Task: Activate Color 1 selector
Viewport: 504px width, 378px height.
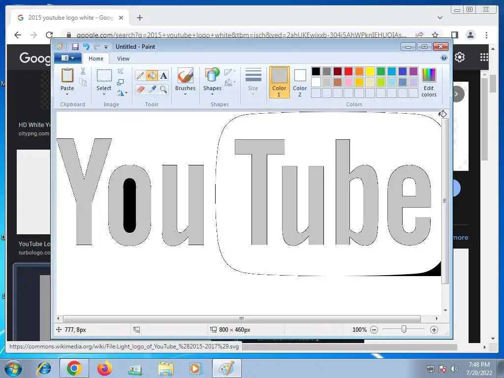Action: [280, 82]
